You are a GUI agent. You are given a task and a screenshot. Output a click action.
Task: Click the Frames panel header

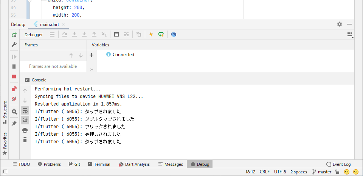[31, 45]
